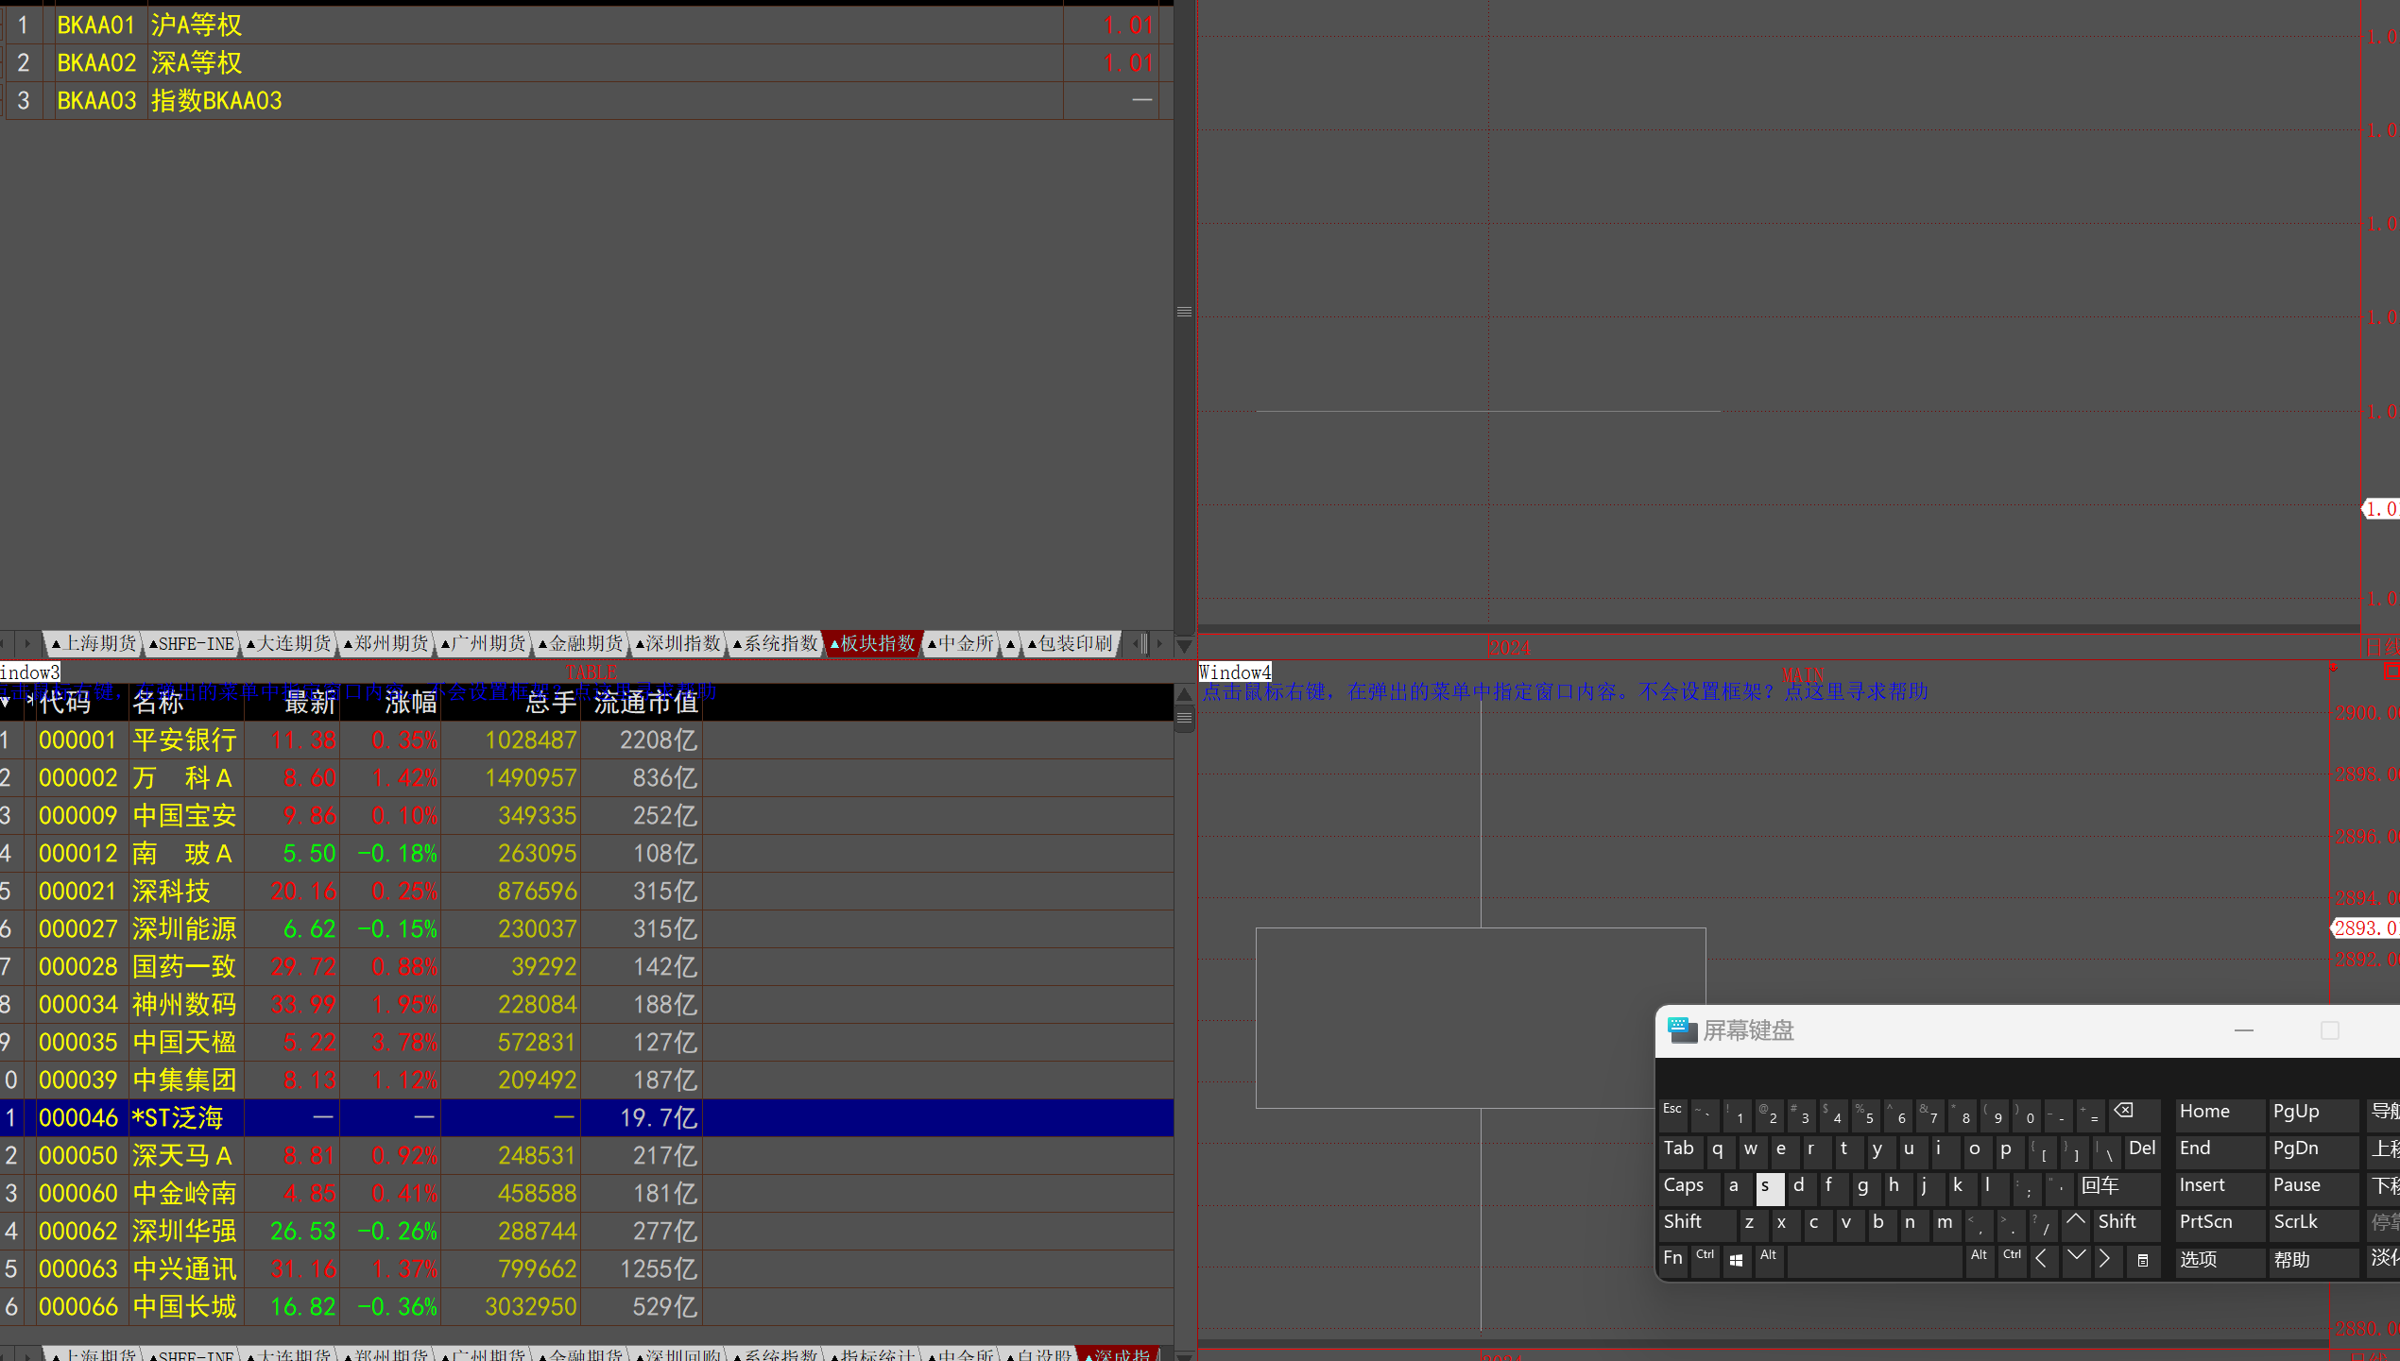Click the 屏幕键盘 title bar keyboard icon
Image resolution: width=2400 pixels, height=1361 pixels.
pos(1682,1030)
